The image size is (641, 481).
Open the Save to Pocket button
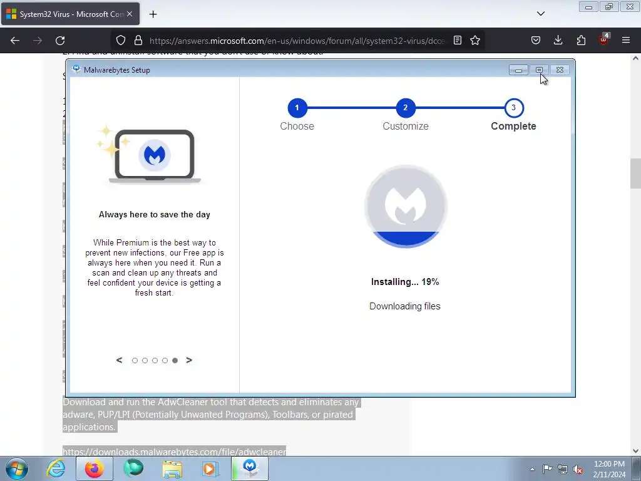click(536, 40)
